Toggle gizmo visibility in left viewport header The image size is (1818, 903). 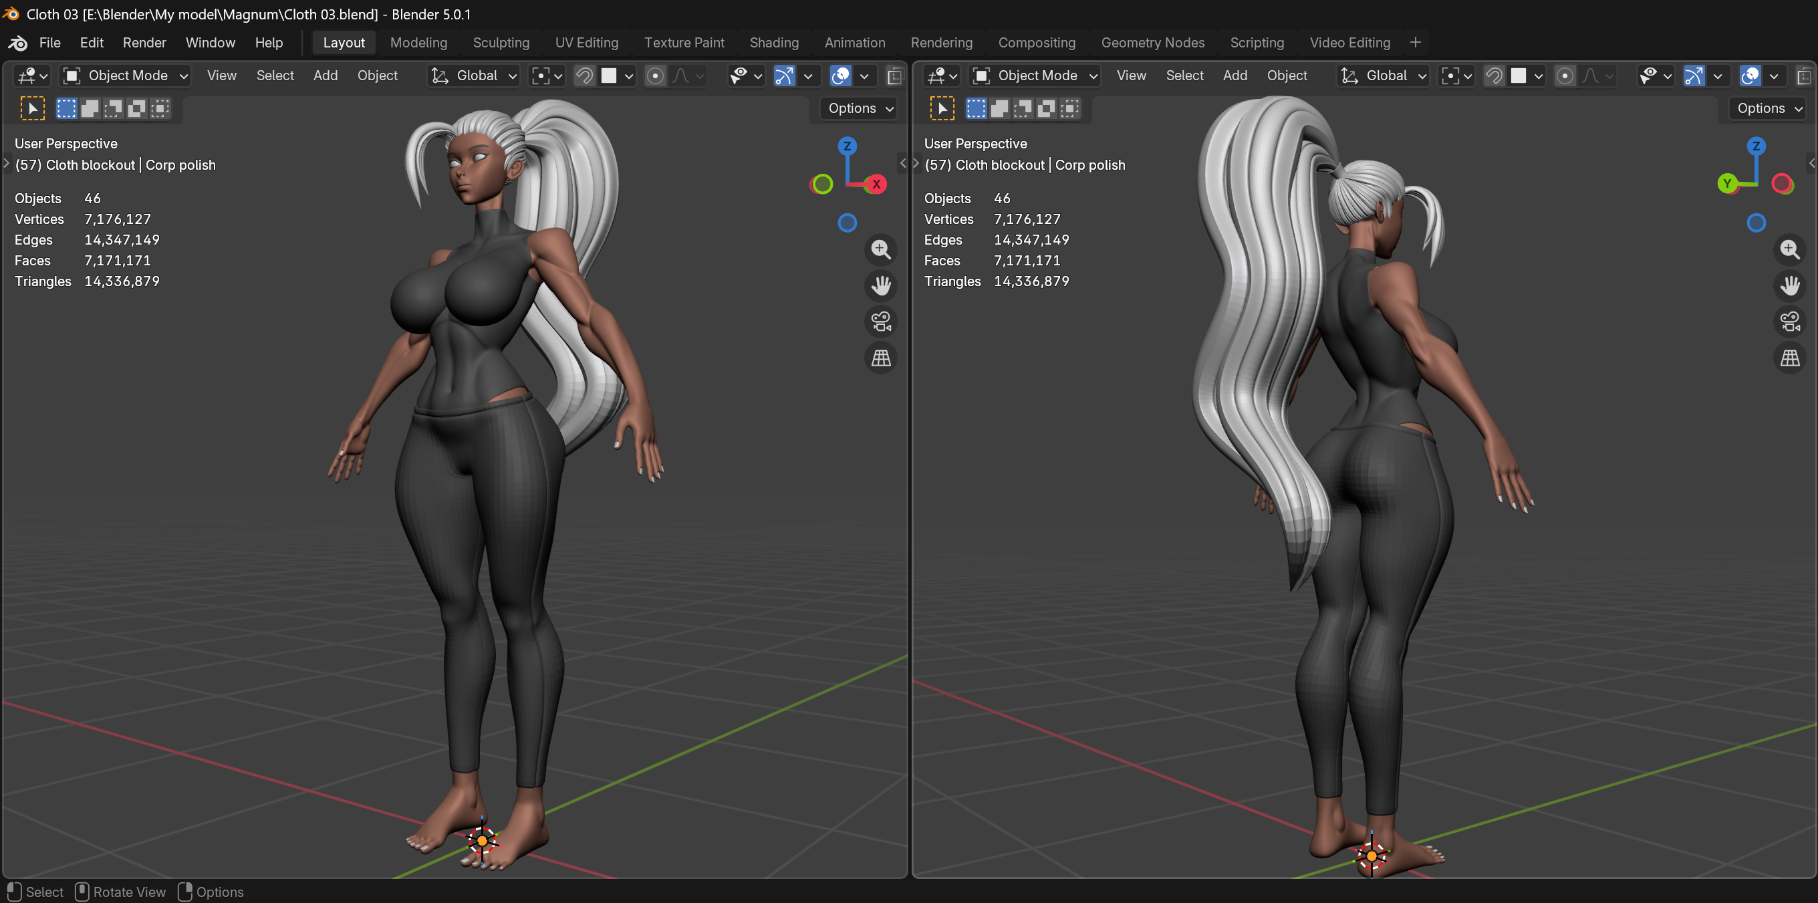click(784, 76)
